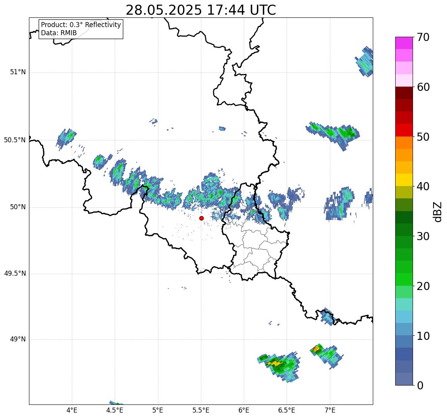Click colorbar tick label 10
Screen dimensions: 447x418
tap(423, 336)
